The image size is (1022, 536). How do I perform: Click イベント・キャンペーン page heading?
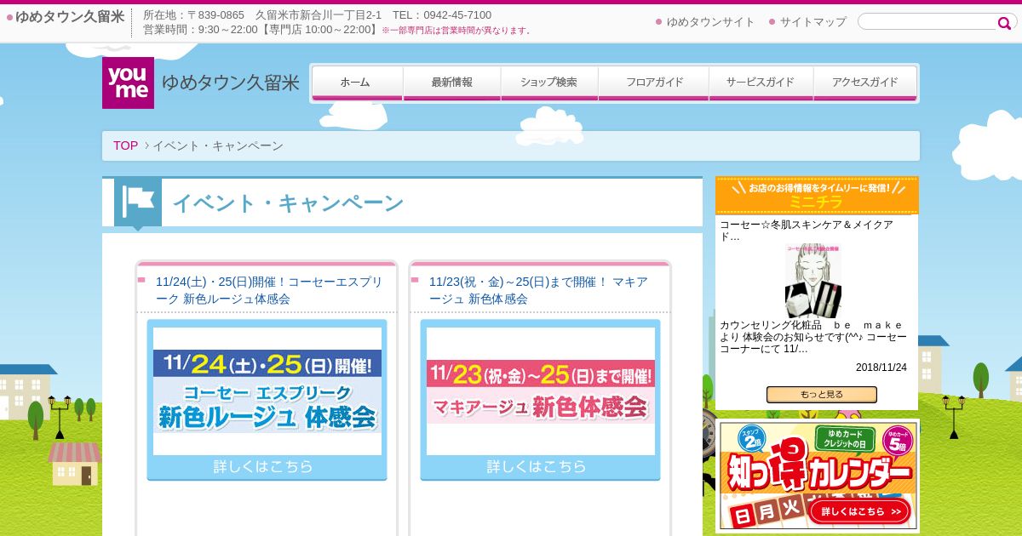[x=288, y=203]
